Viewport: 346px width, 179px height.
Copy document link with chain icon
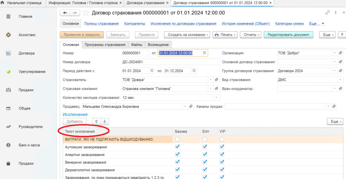tap(327, 13)
